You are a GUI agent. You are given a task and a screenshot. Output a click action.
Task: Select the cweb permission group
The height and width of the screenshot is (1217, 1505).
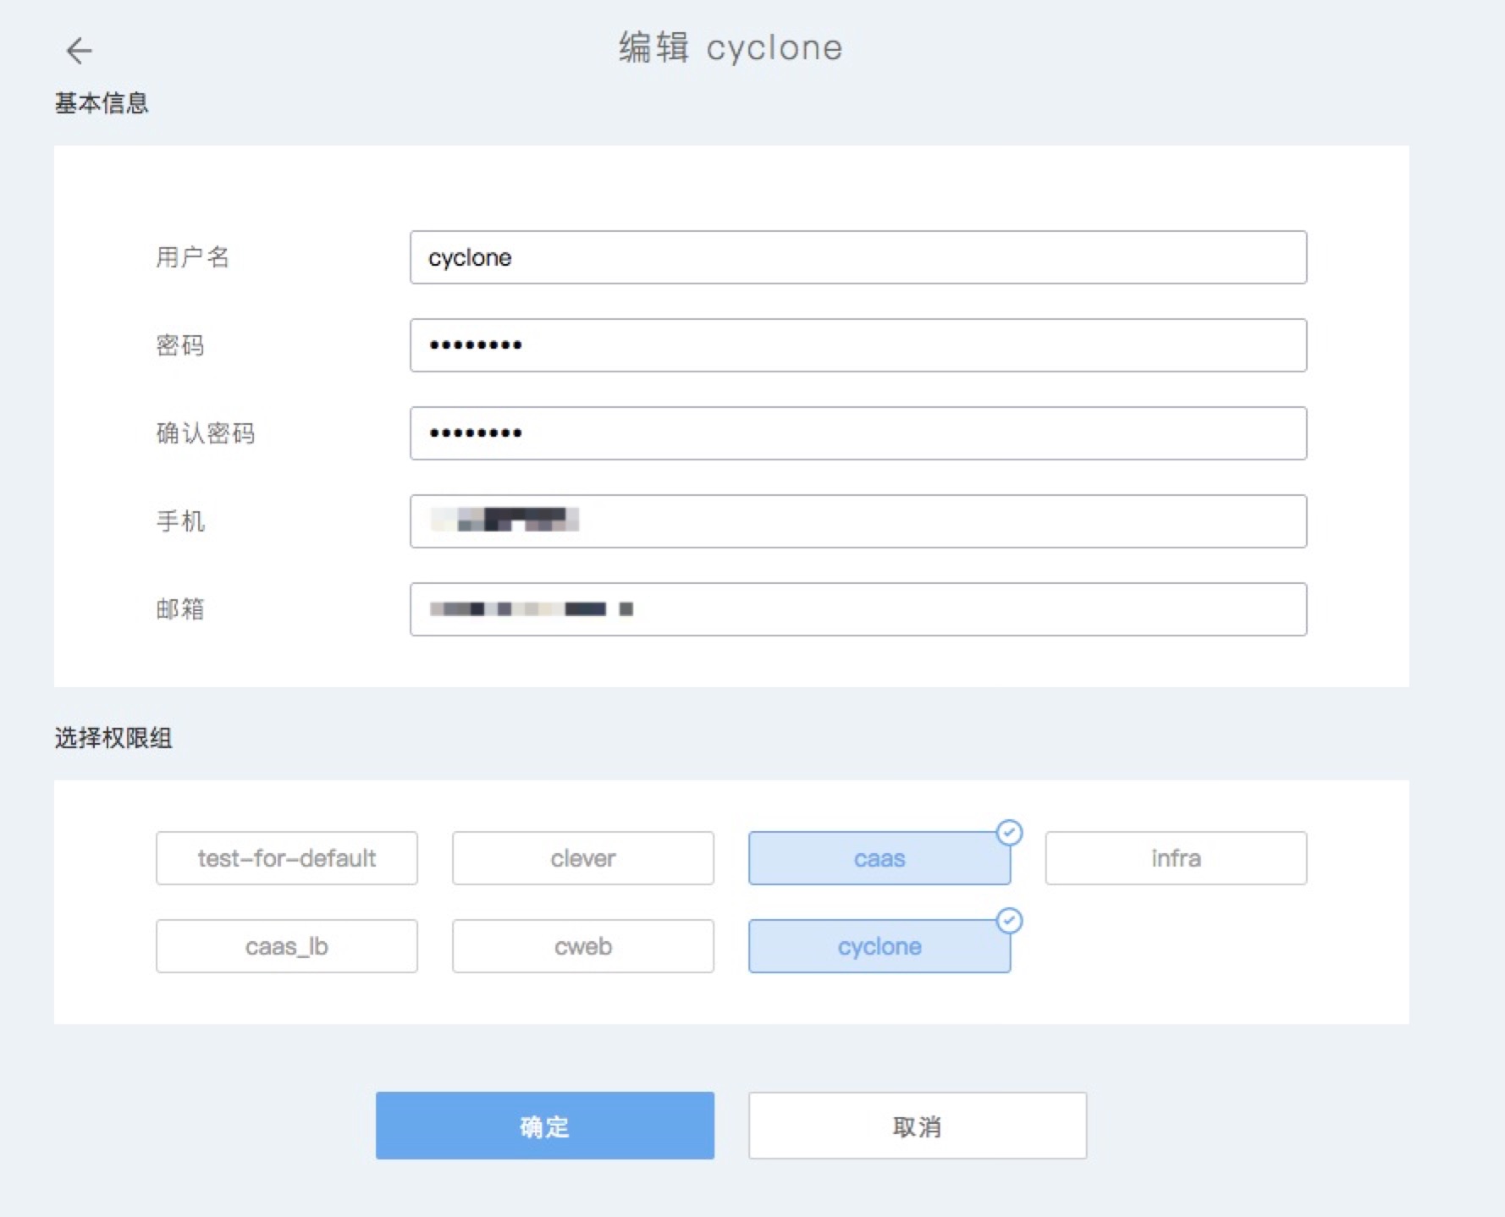[582, 946]
